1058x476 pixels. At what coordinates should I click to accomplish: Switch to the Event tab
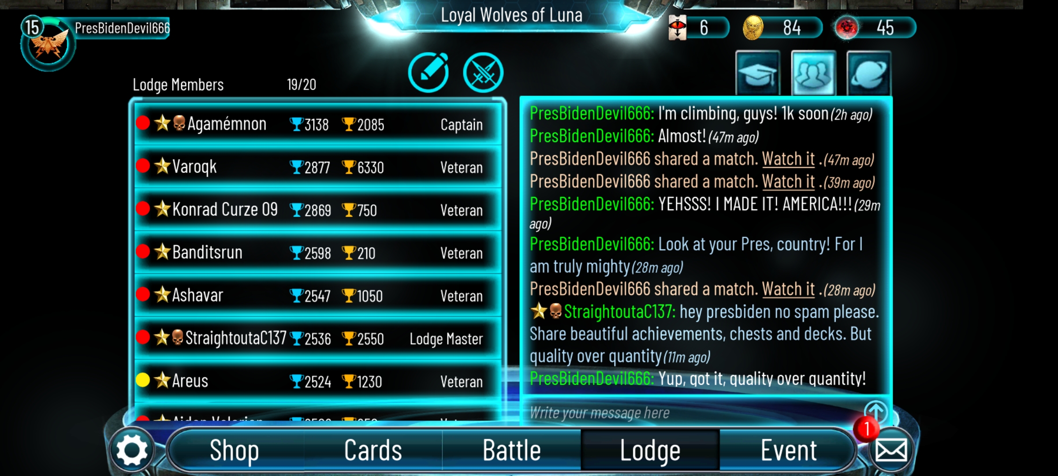click(788, 450)
